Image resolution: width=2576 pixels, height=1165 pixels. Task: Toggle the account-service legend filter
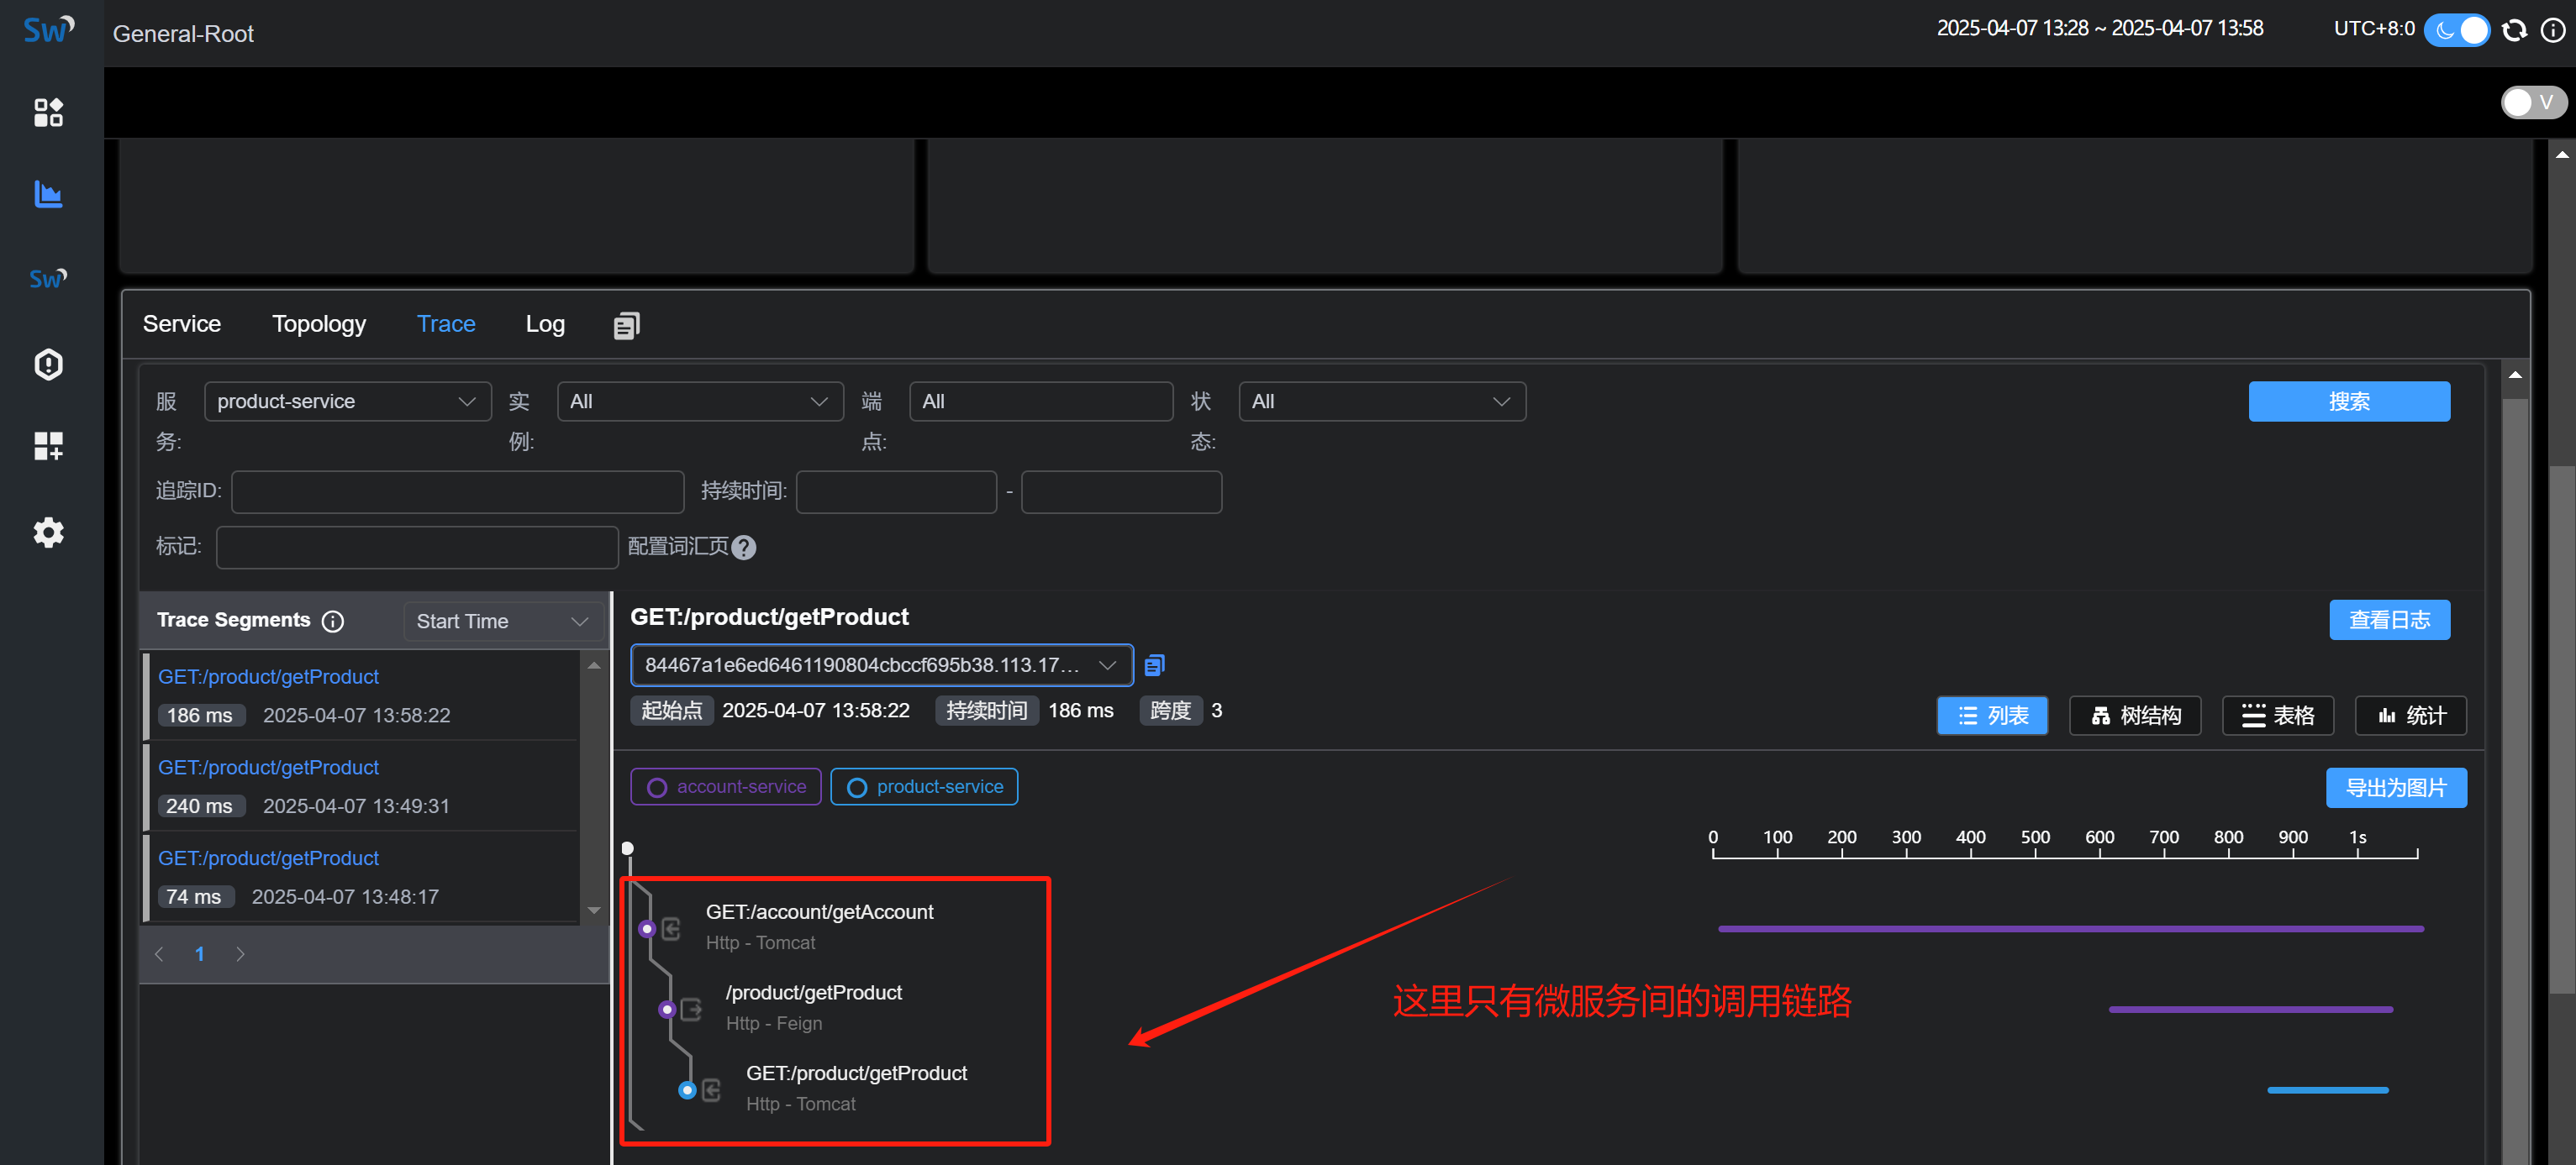click(x=726, y=786)
